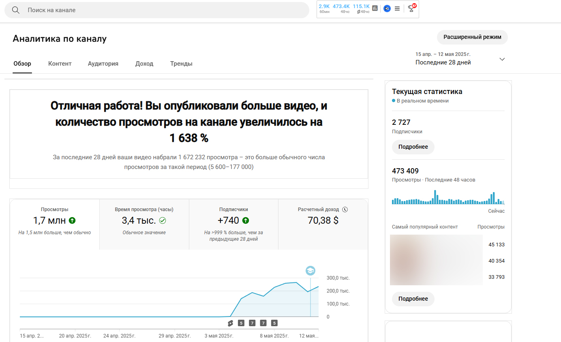
Task: Select the Тренды tab
Action: tap(181, 64)
